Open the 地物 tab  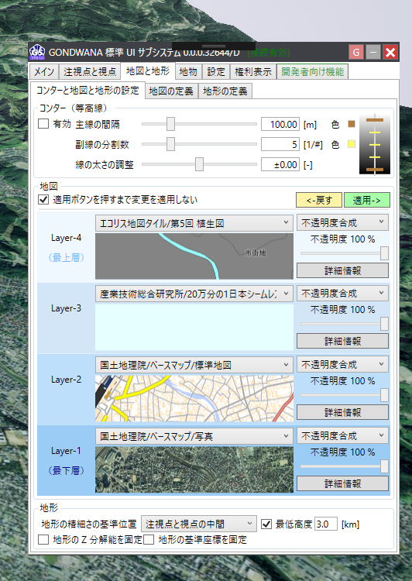click(188, 72)
